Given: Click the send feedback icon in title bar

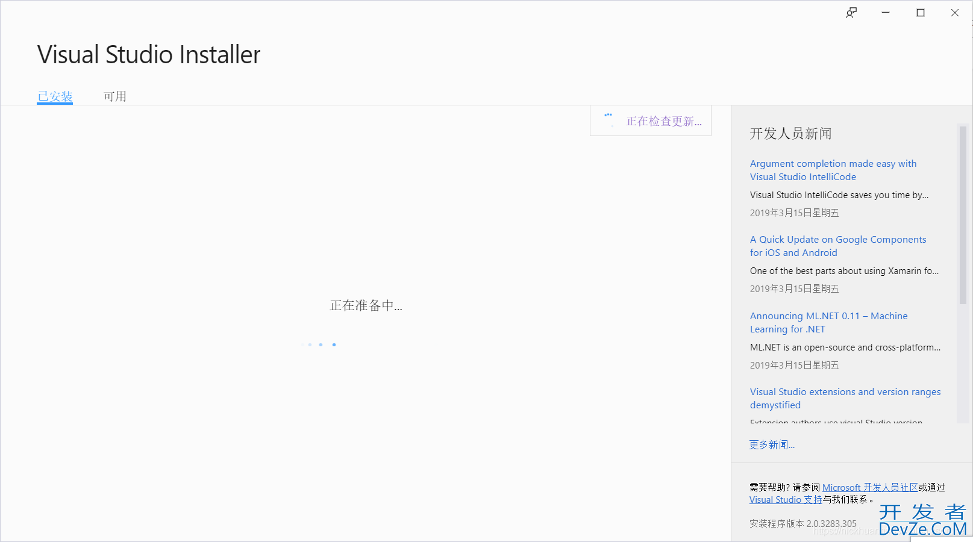Looking at the screenshot, I should tap(851, 13).
